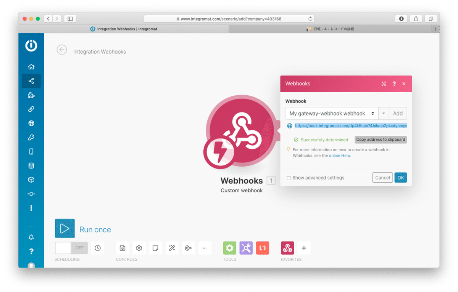Open the webhook selector showing My gateway-webhook webhook
The height and width of the screenshot is (292, 458).
coord(331,113)
